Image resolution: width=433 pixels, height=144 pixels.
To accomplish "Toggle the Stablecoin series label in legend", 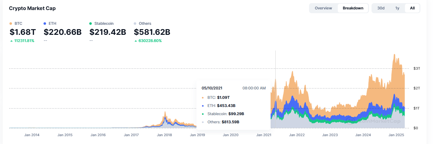I will (104, 24).
